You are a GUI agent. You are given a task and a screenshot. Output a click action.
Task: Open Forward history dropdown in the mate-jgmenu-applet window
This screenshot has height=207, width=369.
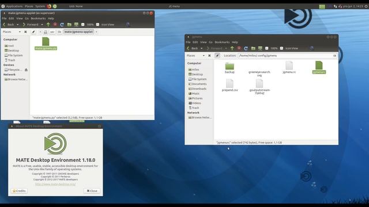[x=42, y=24]
